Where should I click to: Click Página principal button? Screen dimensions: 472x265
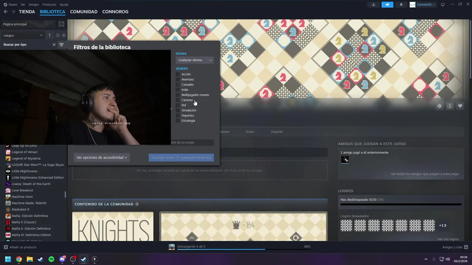click(x=29, y=24)
